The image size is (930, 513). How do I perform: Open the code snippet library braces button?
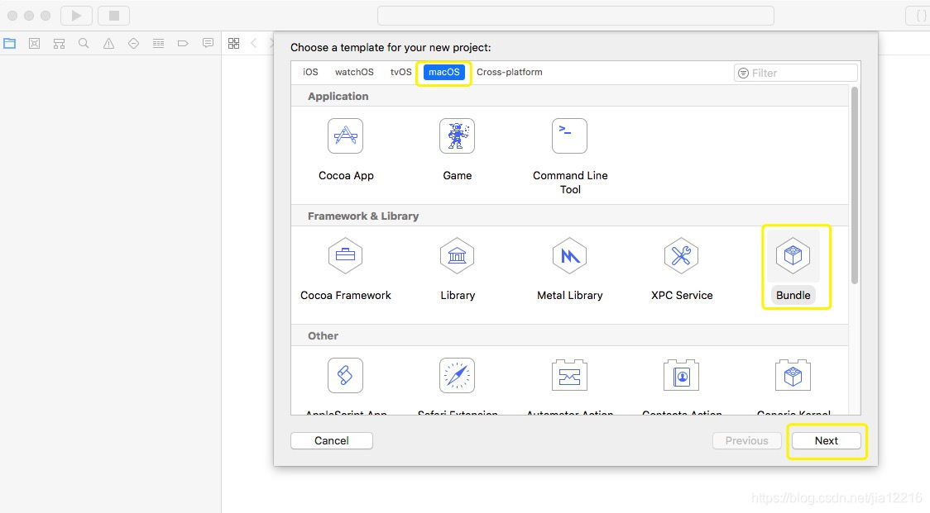click(918, 16)
